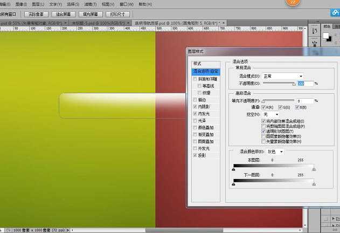The height and width of the screenshot is (233, 340).
Task: Click black slider triangle under 本图层 gradient
Action: 233,169
